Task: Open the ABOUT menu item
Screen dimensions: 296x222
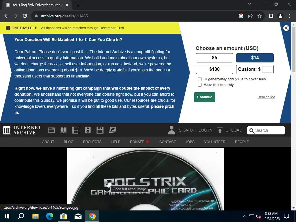Action: point(48,142)
